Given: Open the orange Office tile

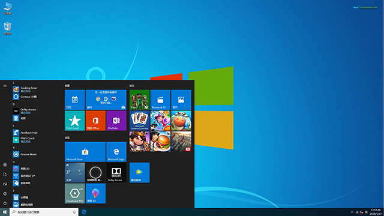Looking at the screenshot, I should (95, 121).
